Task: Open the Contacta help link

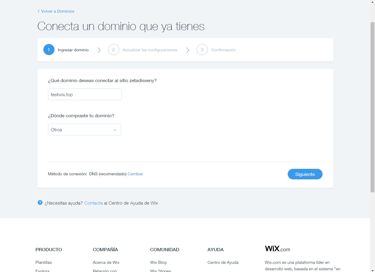Action: point(93,203)
